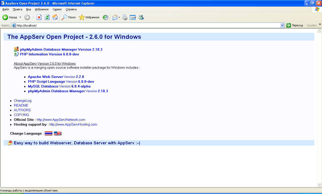Open the History clock icon

coord(105,17)
